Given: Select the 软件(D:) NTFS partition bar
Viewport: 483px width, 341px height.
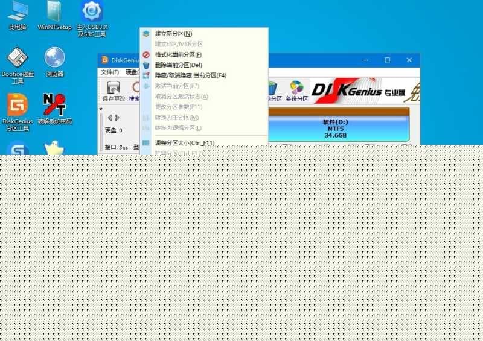Looking at the screenshot, I should 336,129.
